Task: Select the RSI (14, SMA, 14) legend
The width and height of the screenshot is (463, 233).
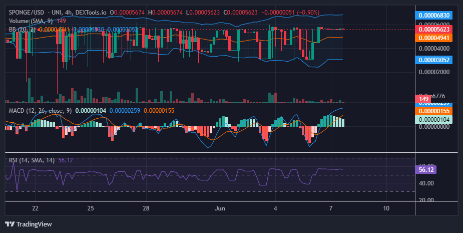Action: [x=32, y=160]
